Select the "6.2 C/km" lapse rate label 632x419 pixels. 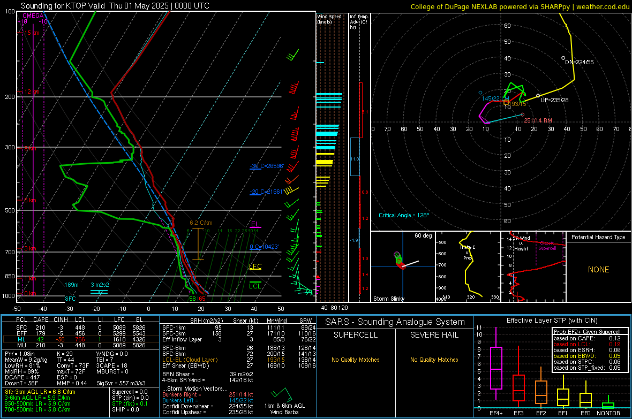coord(201,223)
